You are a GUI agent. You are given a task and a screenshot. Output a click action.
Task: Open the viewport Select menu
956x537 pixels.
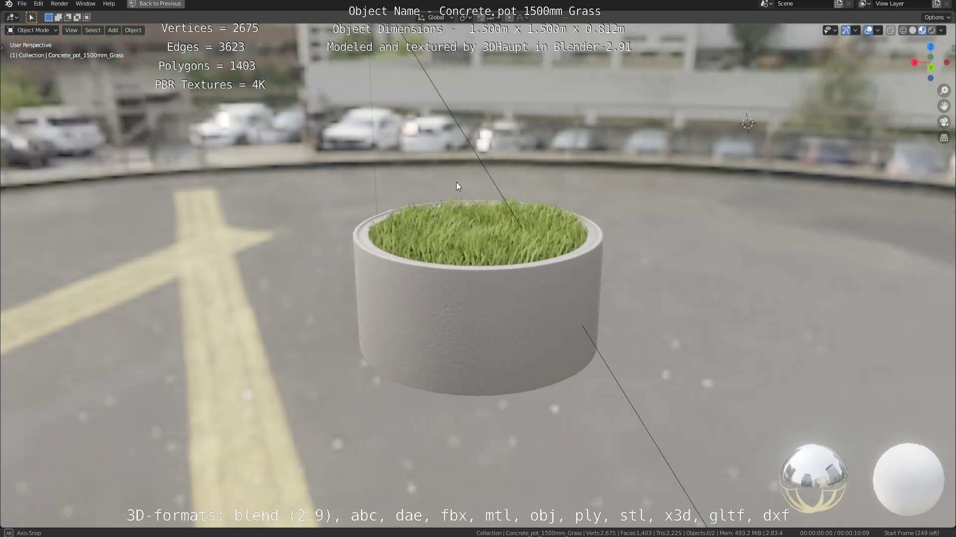point(93,30)
